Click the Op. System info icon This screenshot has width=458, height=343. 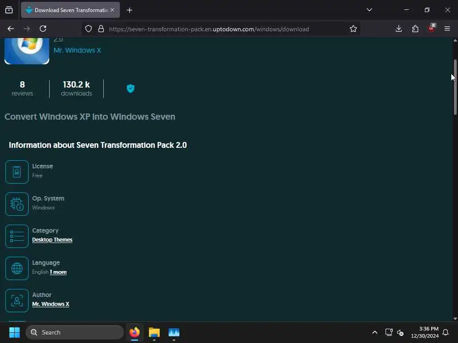coord(17,204)
